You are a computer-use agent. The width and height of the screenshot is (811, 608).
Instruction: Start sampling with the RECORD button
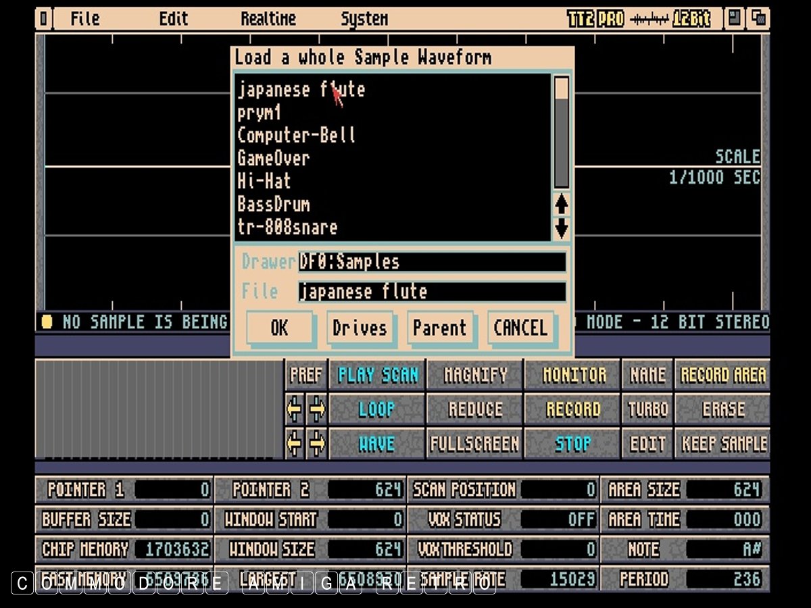(572, 409)
